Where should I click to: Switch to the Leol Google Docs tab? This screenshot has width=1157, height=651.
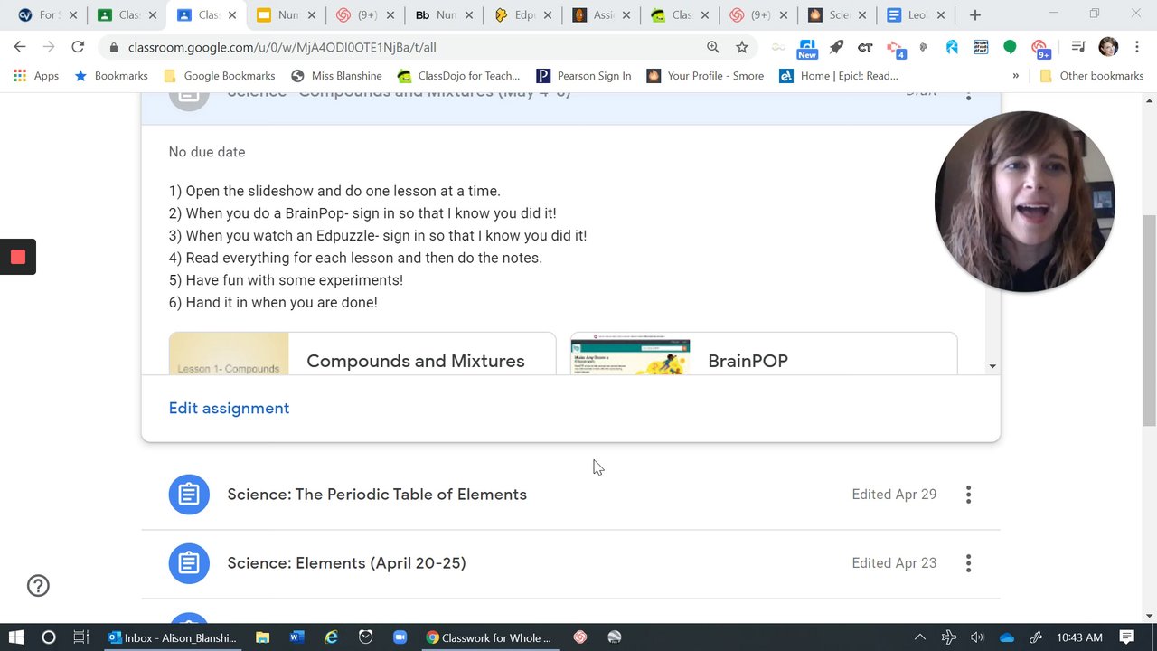pos(915,15)
